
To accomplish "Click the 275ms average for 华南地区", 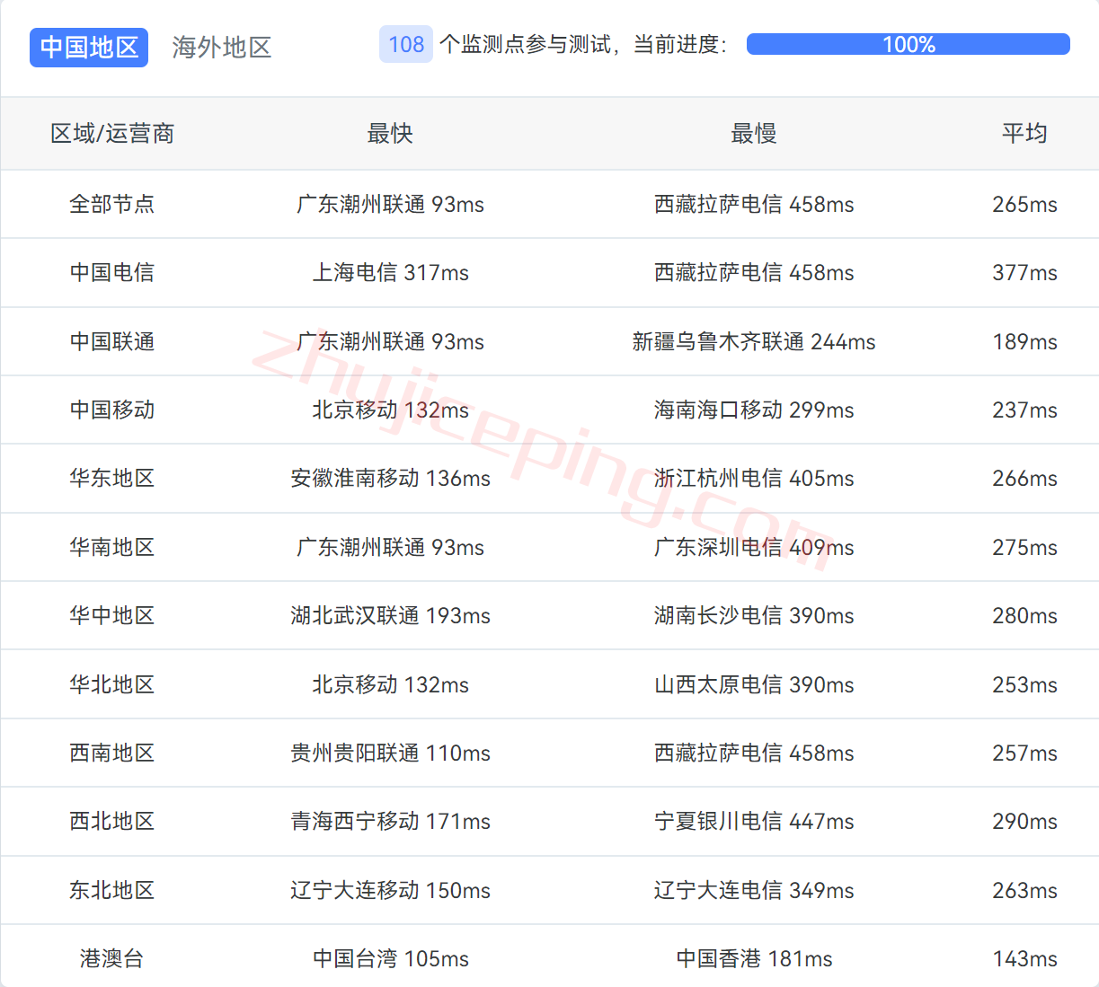I will [x=1024, y=547].
